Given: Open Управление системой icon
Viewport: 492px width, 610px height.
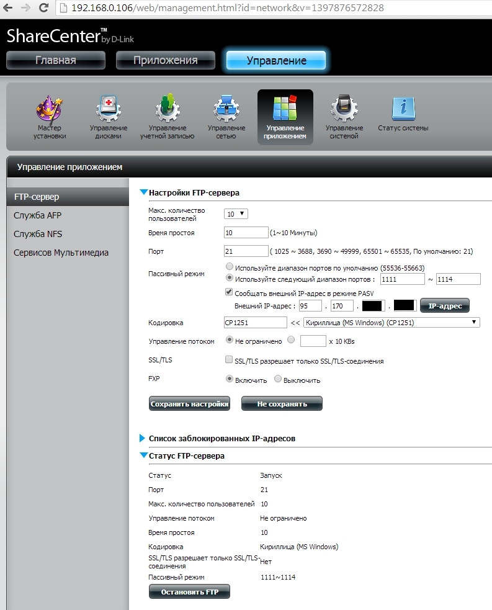Looking at the screenshot, I should click(344, 110).
